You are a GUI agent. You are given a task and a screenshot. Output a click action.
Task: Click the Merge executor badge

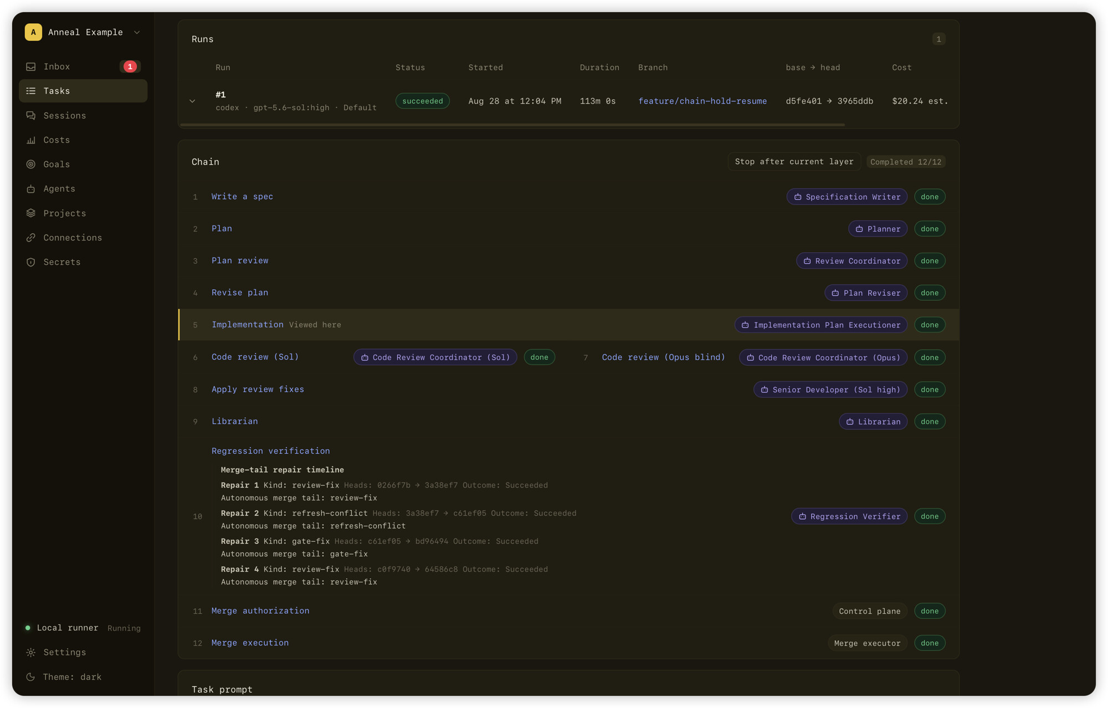pyautogui.click(x=867, y=643)
